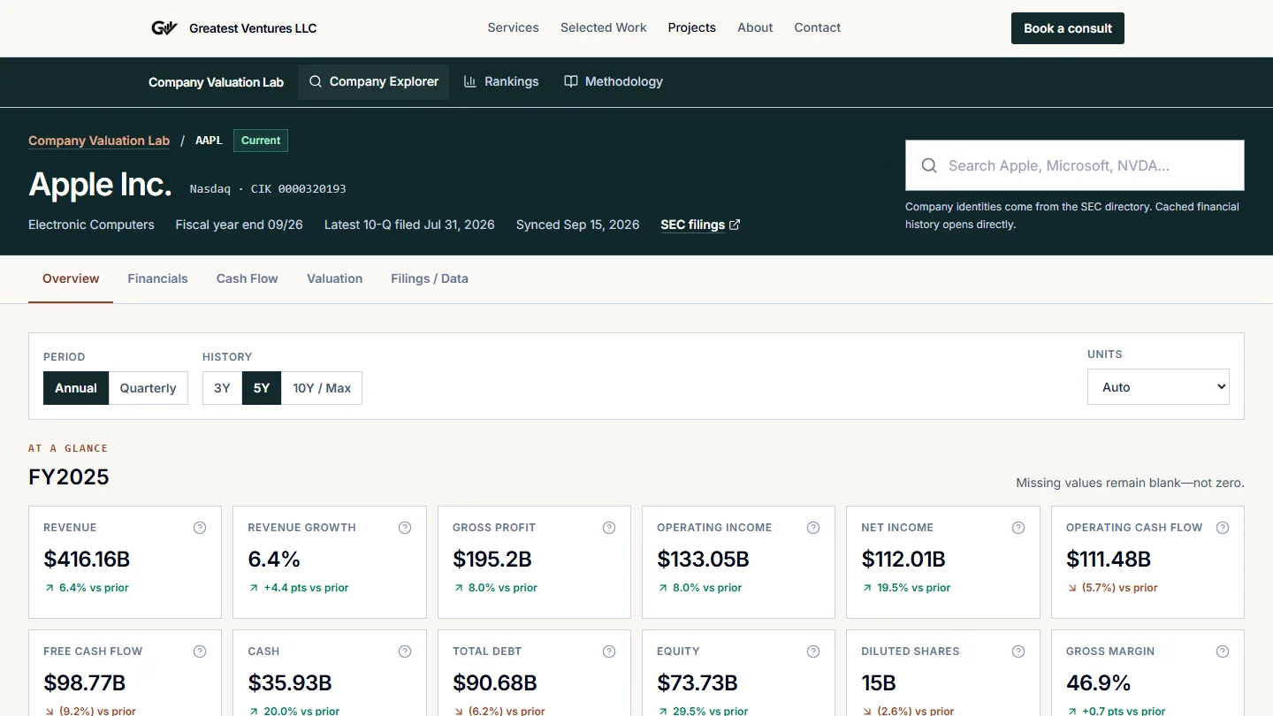Click the Company Valuation Lab title in the lab nav
1273x716 pixels.
pyautogui.click(x=216, y=82)
